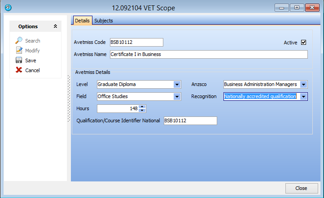The width and height of the screenshot is (324, 198).
Task: Click the Avetmiss Name text field
Action: pyautogui.click(x=208, y=54)
